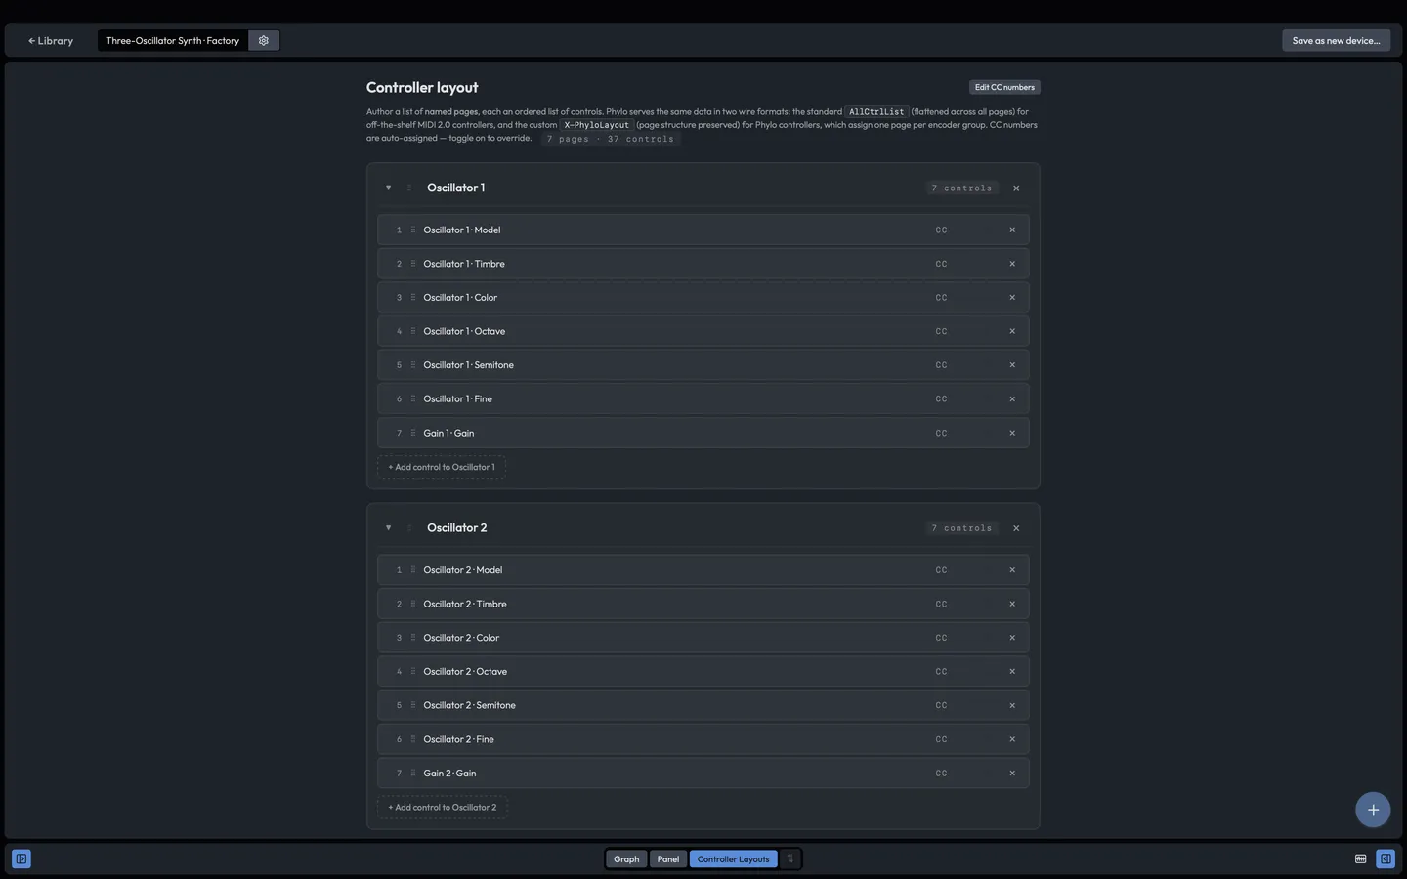
Task: Delete the Oscillator 1 · Timbre control
Action: click(1012, 264)
